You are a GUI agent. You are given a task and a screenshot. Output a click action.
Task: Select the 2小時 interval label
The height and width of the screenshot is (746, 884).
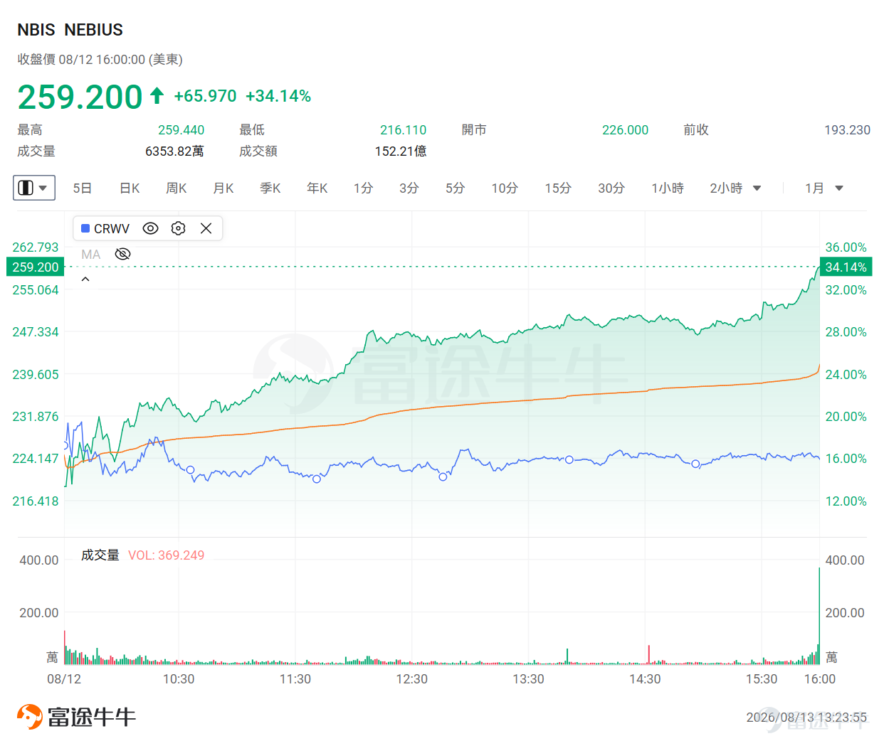[x=726, y=188]
